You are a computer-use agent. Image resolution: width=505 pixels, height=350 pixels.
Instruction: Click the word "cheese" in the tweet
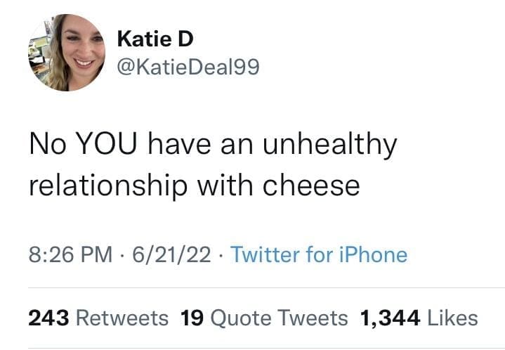[310, 186]
